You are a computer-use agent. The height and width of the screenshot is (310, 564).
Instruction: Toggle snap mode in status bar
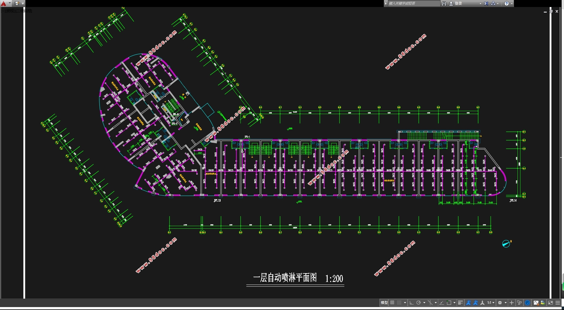(x=399, y=303)
